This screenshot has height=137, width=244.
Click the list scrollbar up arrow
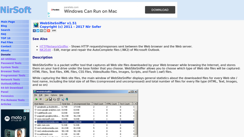click(x=136, y=104)
